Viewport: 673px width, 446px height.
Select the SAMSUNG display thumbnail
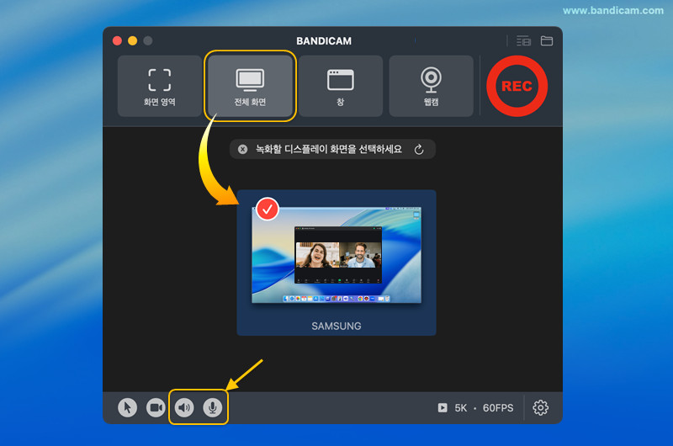point(336,254)
